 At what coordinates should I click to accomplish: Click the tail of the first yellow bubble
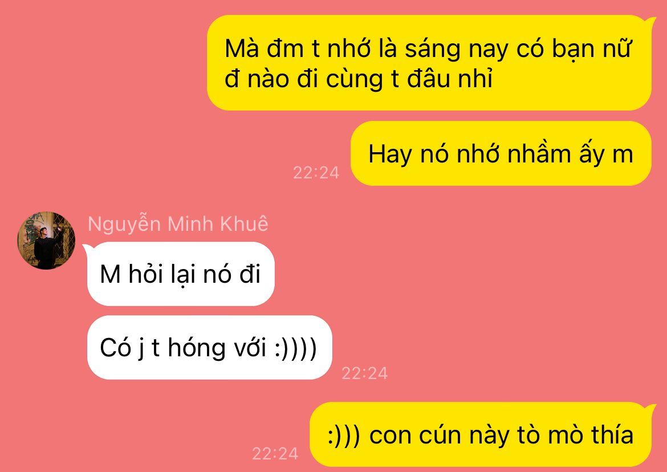[x=649, y=21]
